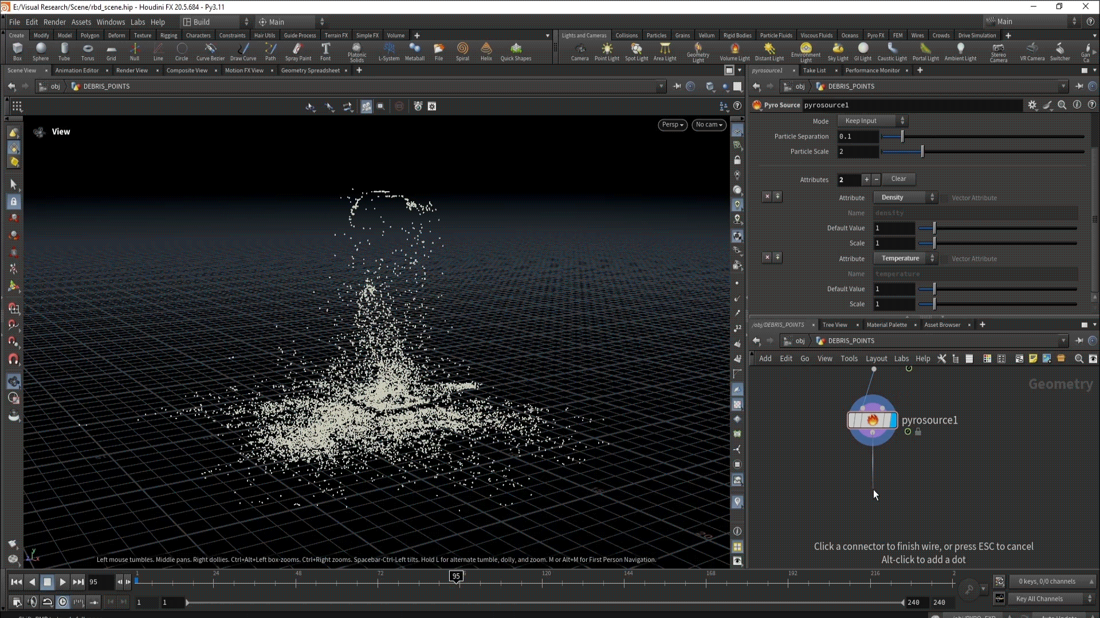Screen dimensions: 1100x618
Task: Select the Spray Paint shelf tool
Action: click(298, 51)
